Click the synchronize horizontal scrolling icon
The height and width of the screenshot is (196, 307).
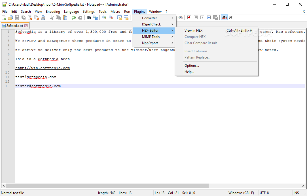pos(126,18)
